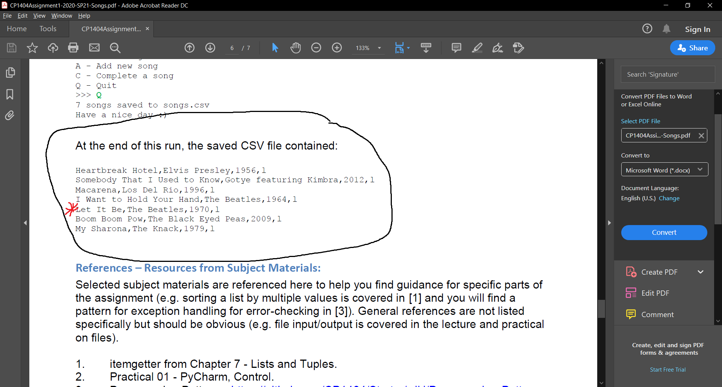The width and height of the screenshot is (722, 387).
Task: Open the zoom percentage dropdown
Action: (379, 48)
